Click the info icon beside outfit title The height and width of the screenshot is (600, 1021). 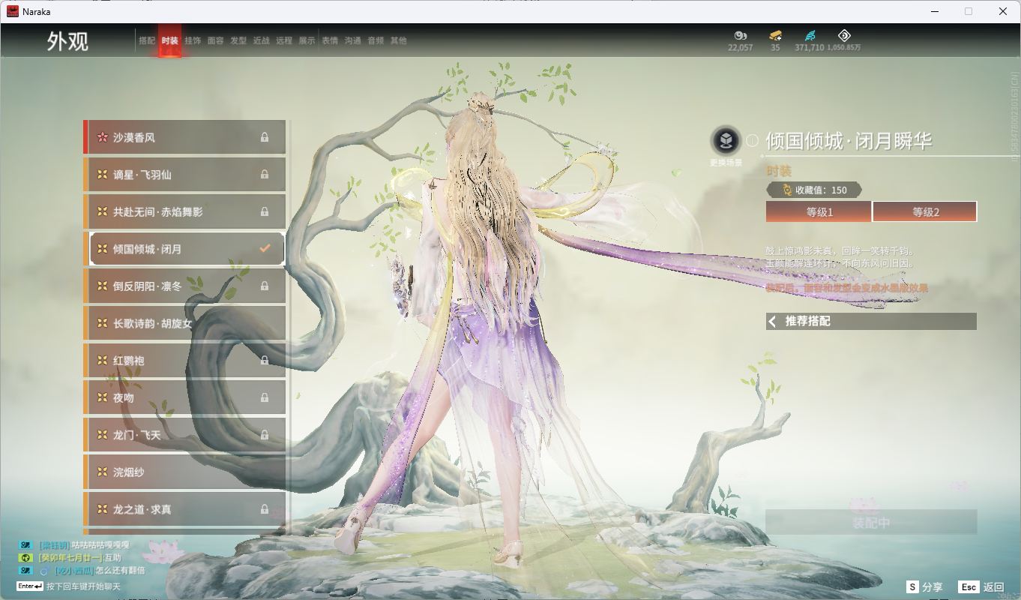[x=752, y=140]
